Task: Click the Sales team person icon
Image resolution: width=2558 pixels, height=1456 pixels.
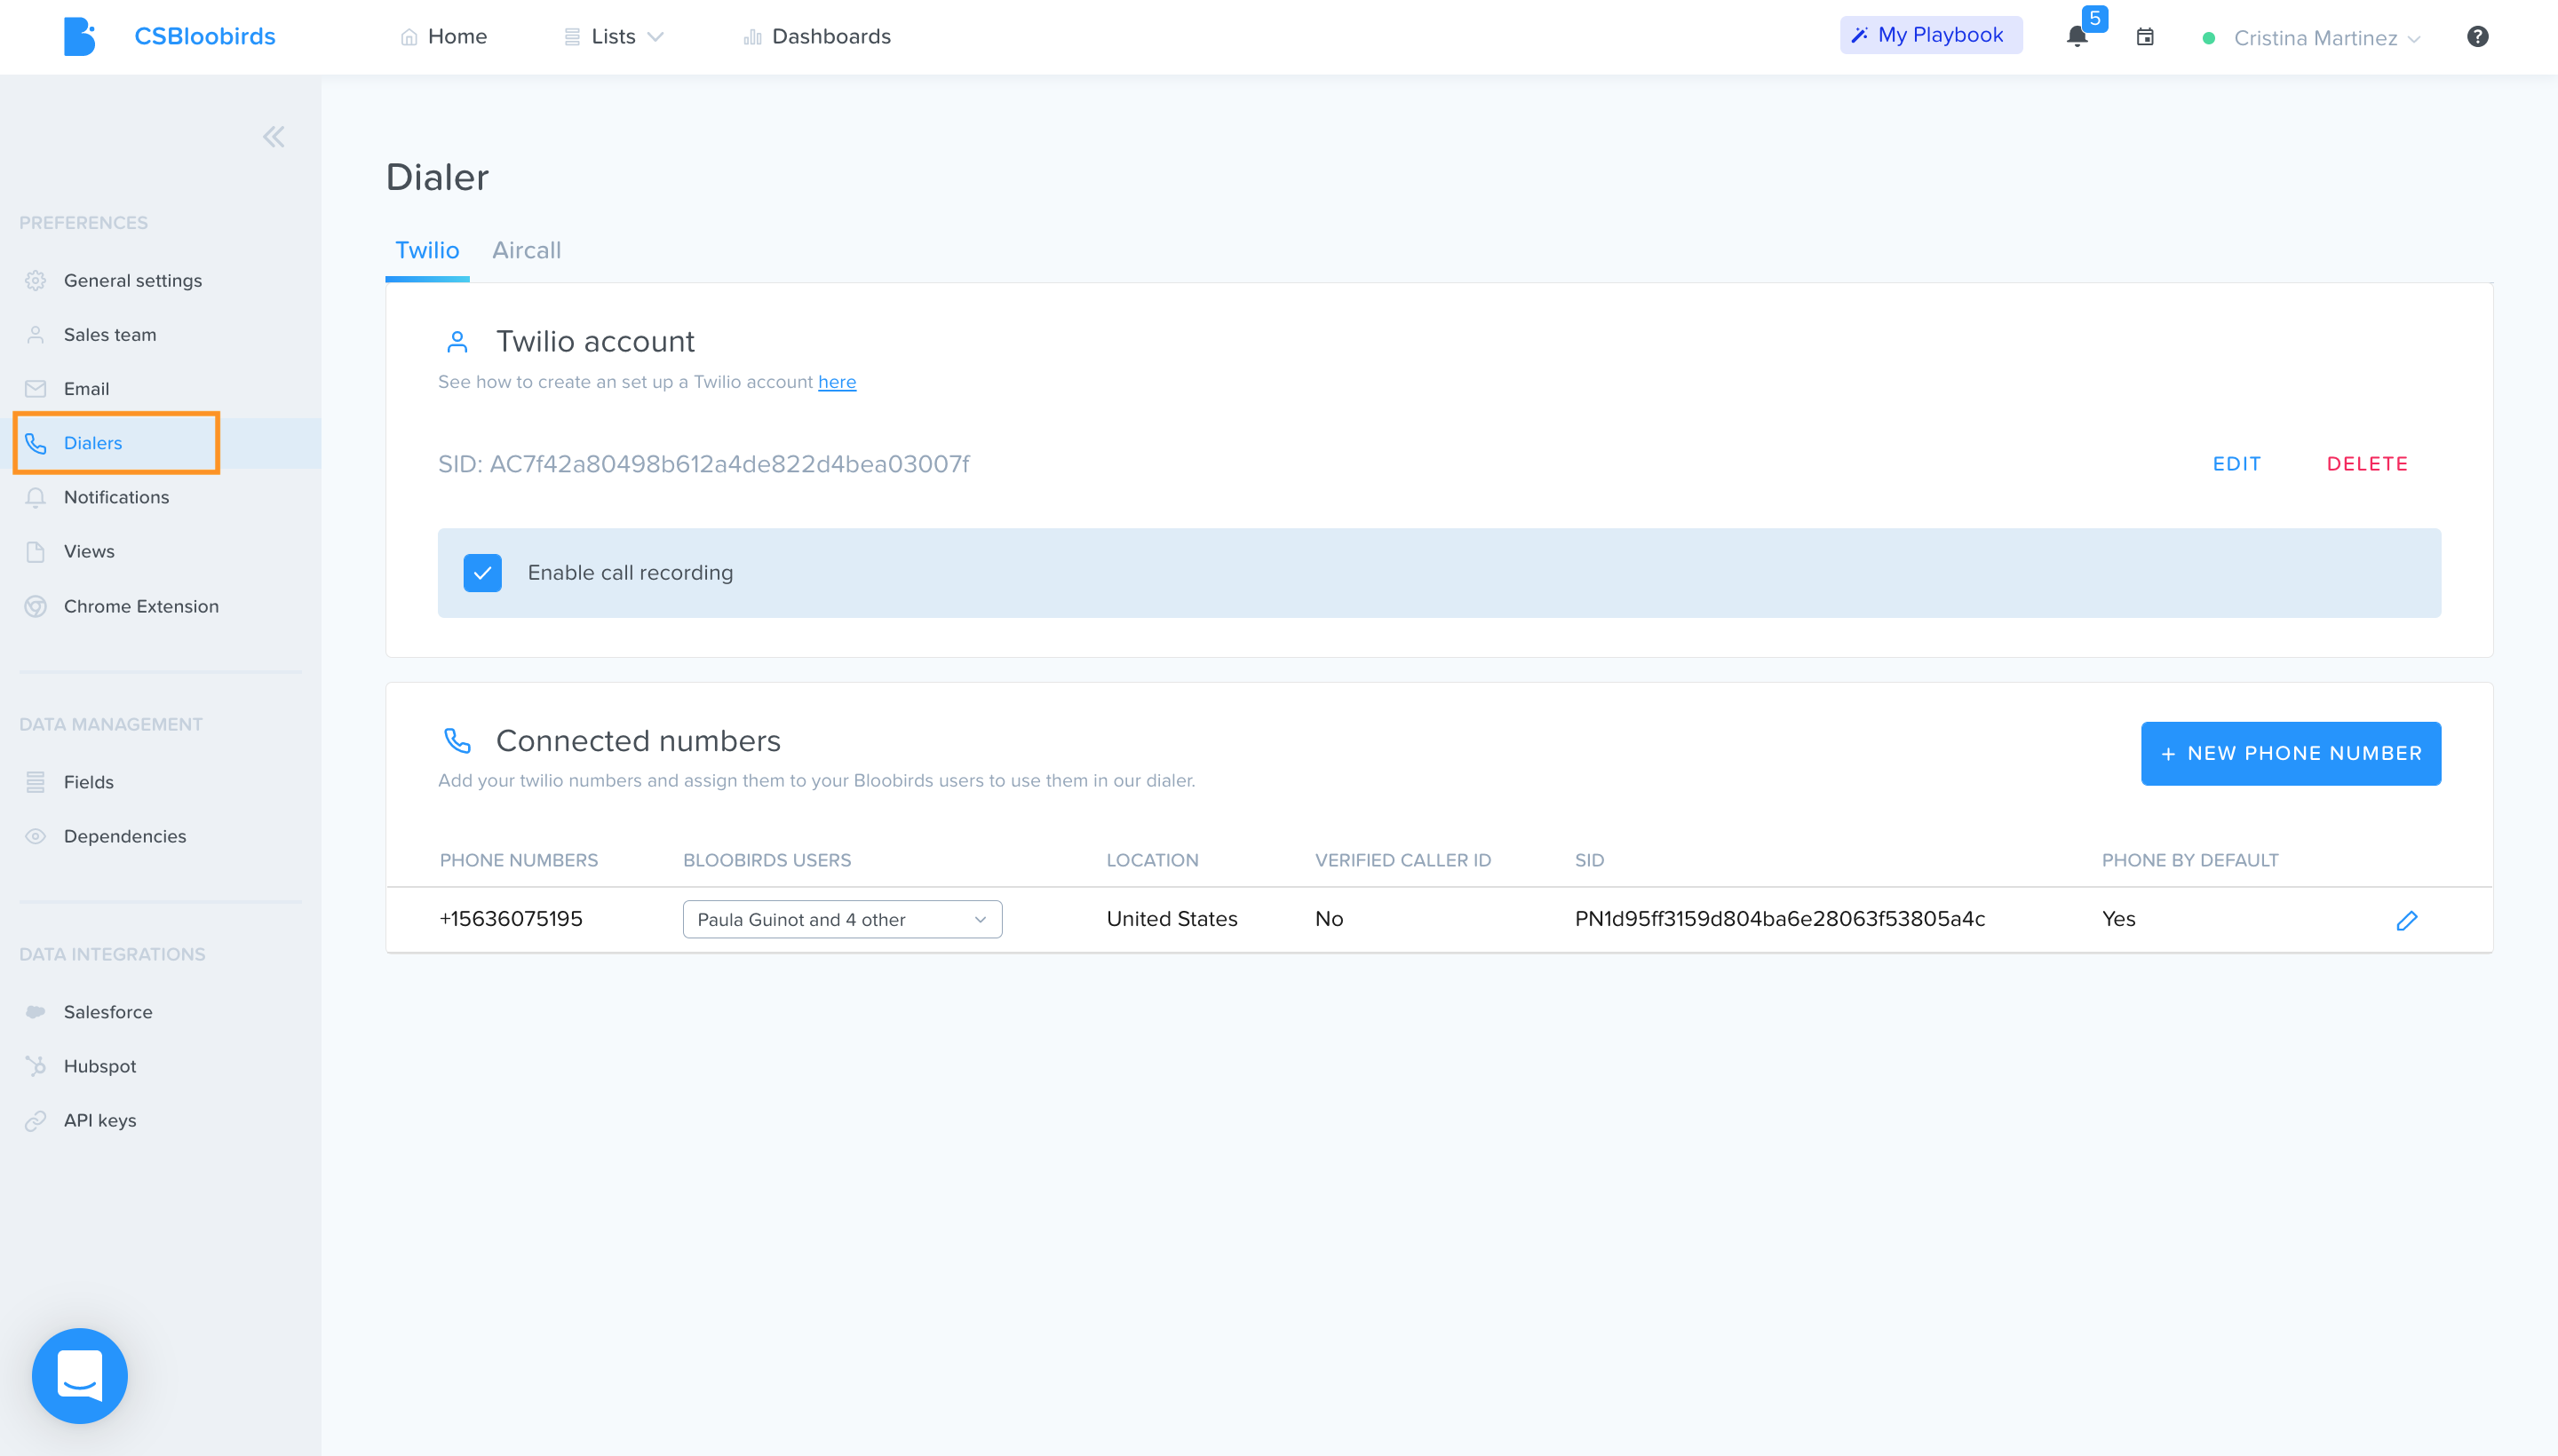Action: coord(36,335)
